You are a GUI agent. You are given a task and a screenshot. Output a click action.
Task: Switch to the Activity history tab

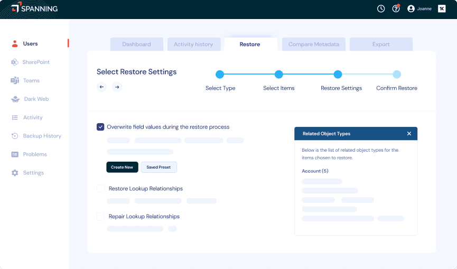click(193, 44)
